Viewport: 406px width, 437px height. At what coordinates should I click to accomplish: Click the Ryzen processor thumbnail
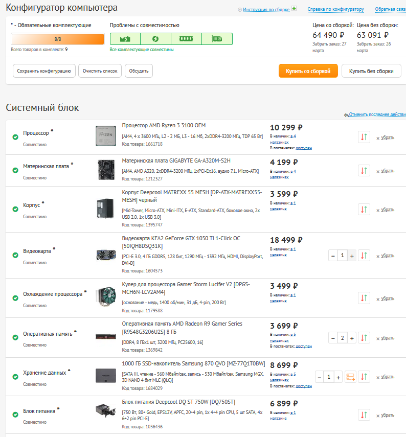(x=106, y=136)
